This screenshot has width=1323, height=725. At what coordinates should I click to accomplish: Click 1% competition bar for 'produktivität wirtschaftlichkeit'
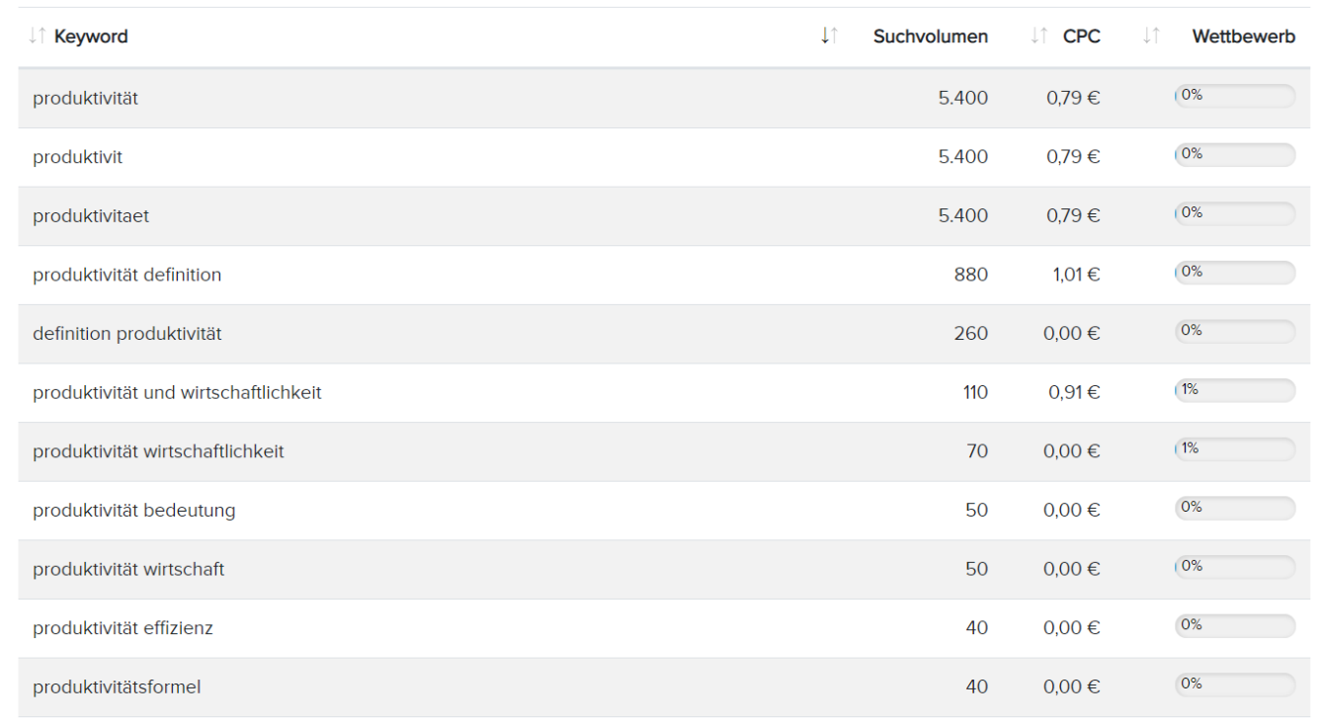(x=1235, y=449)
